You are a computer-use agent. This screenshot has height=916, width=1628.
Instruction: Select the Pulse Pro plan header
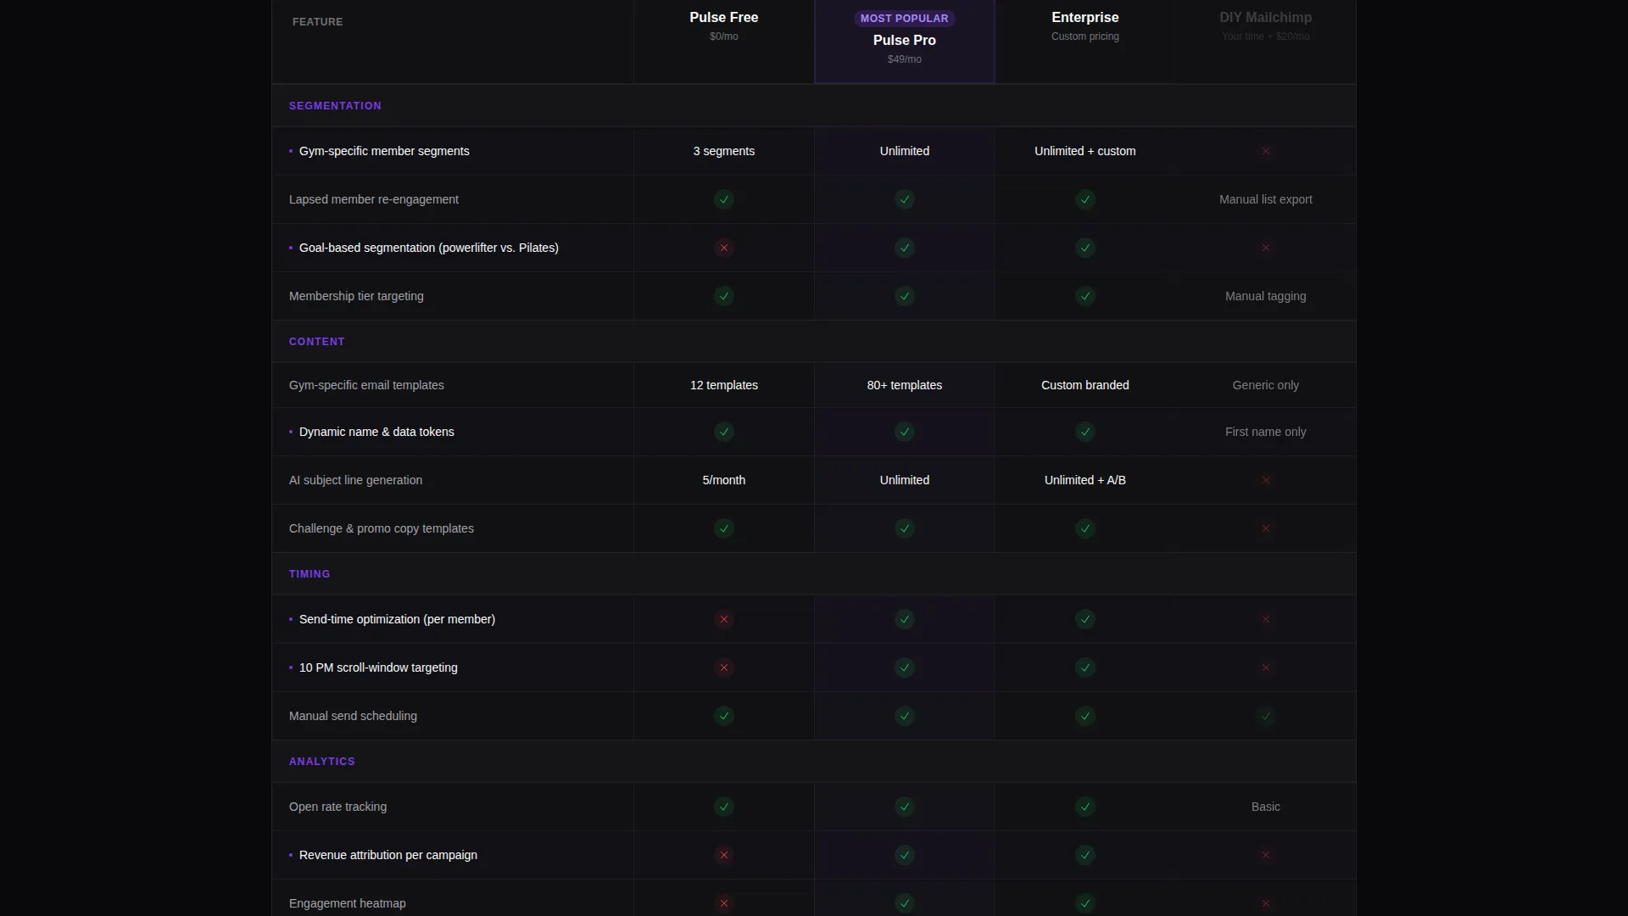(x=904, y=41)
